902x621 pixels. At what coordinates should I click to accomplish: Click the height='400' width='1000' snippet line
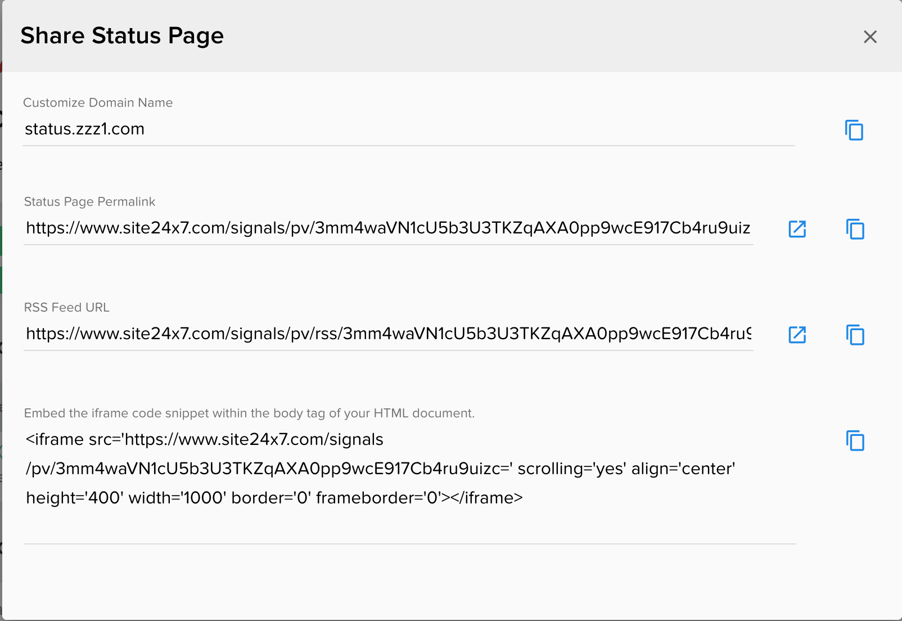point(274,498)
